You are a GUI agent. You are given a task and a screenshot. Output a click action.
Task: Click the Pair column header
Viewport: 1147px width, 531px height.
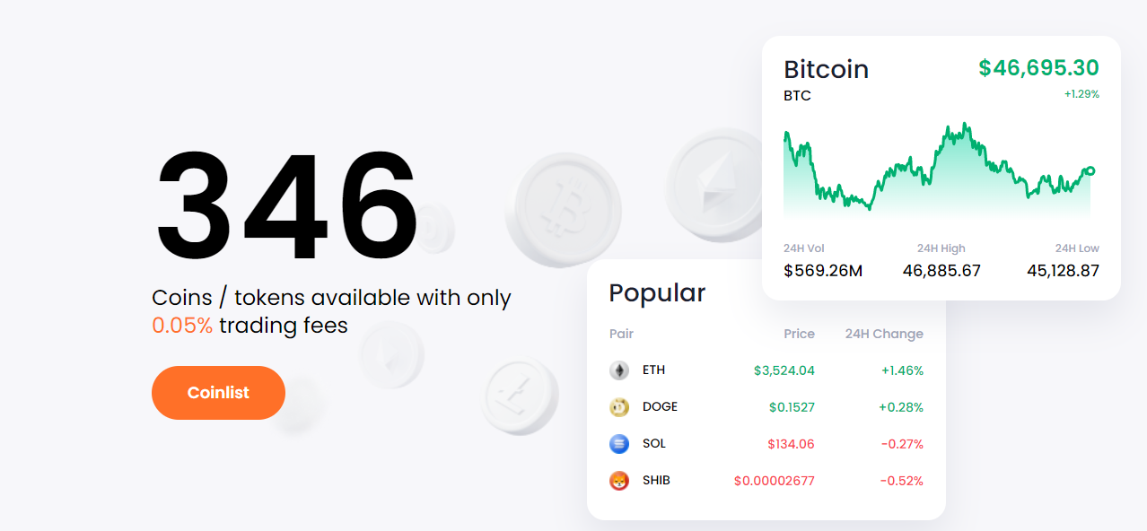[621, 334]
